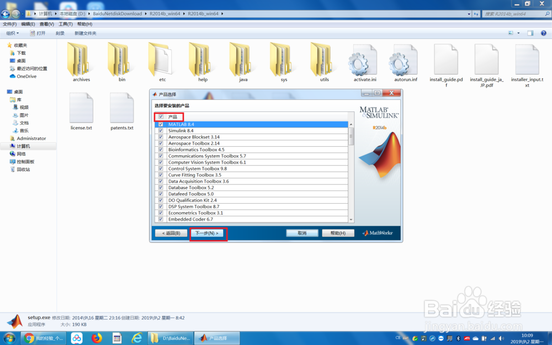Click the 返回(B) button
The width and height of the screenshot is (552, 345).
(x=171, y=233)
